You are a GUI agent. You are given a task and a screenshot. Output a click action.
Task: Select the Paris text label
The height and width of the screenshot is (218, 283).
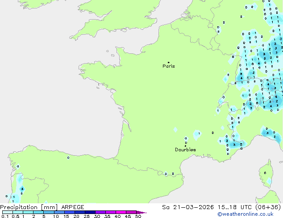click(169, 66)
